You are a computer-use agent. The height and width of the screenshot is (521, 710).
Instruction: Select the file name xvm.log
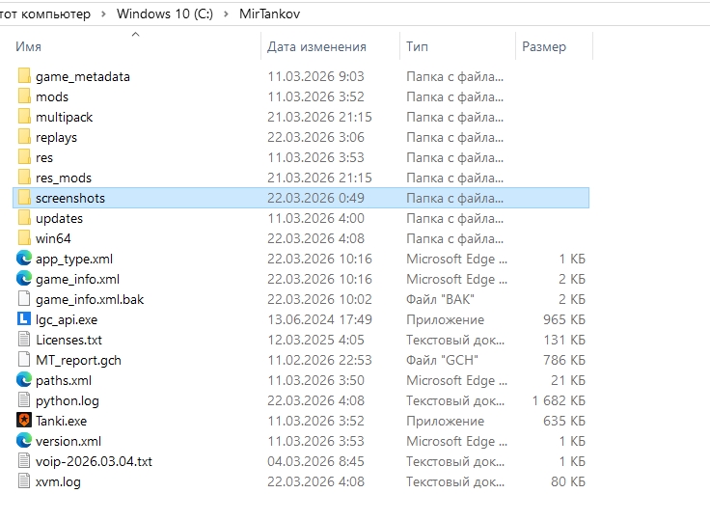pos(58,481)
